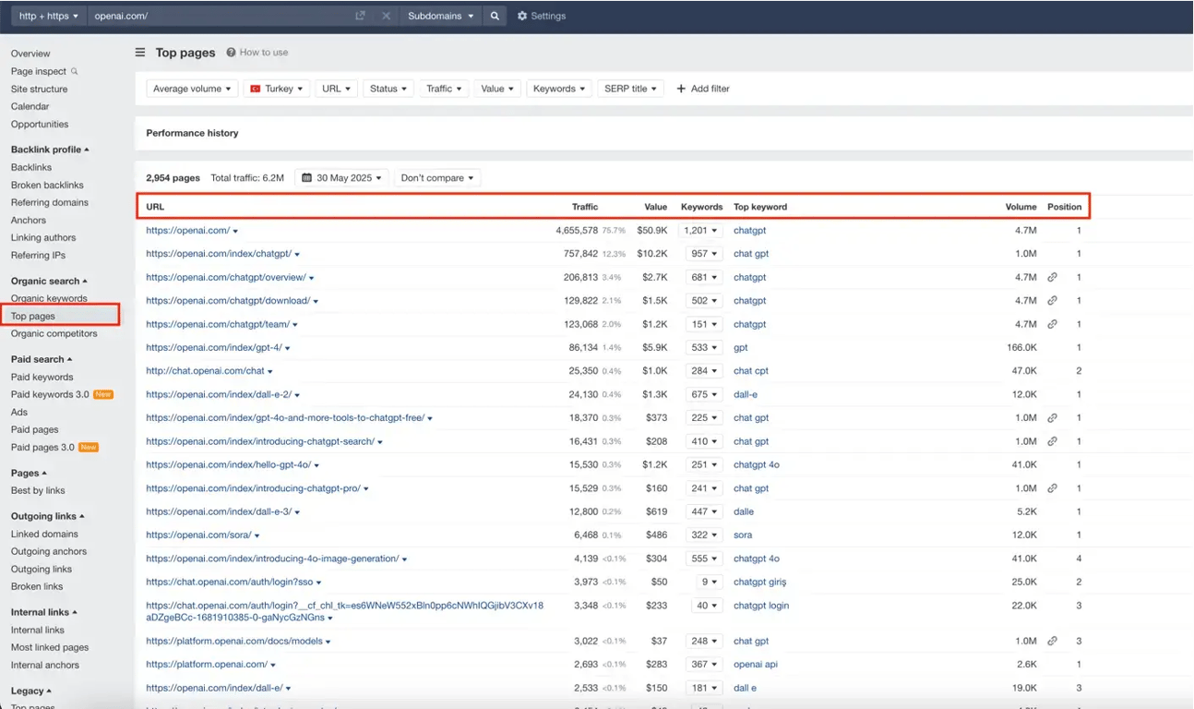Clear the target domain with X icon
The image size is (1194, 709).
pos(386,16)
